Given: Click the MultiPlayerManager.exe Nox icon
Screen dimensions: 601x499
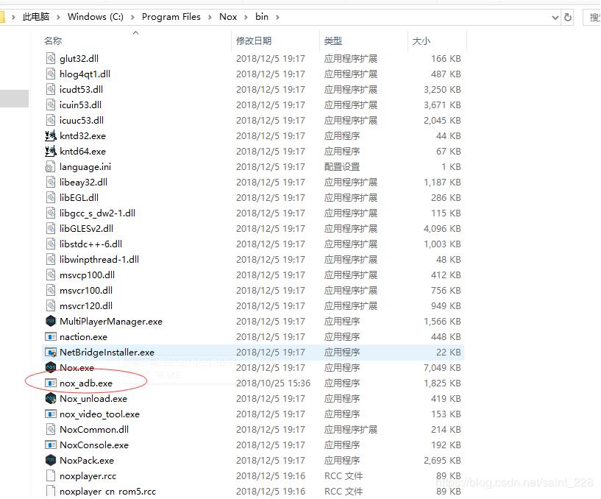Looking at the screenshot, I should click(x=51, y=321).
